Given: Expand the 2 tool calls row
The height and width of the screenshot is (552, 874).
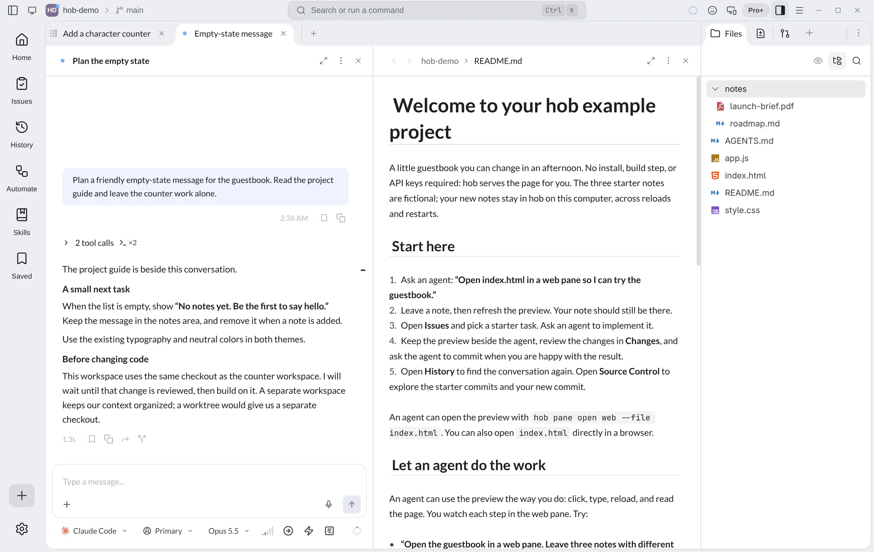Looking at the screenshot, I should click(x=100, y=242).
